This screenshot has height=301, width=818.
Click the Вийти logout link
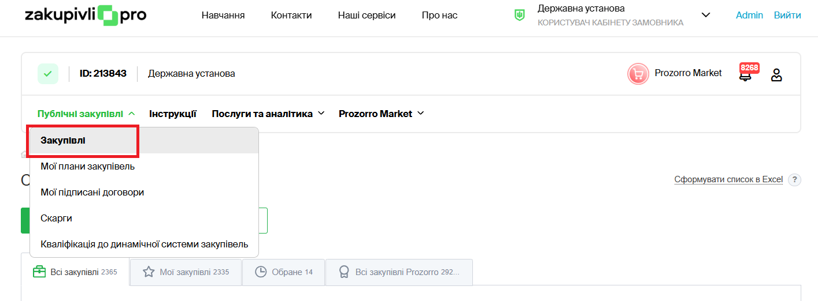[787, 16]
